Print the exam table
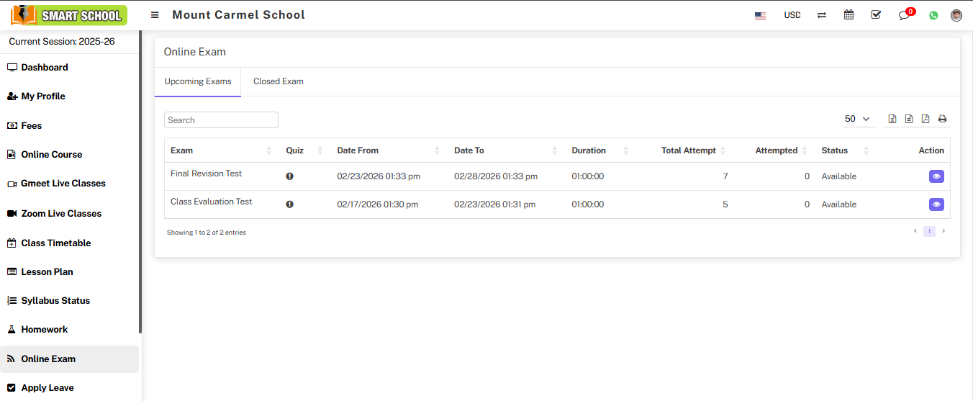 (942, 119)
